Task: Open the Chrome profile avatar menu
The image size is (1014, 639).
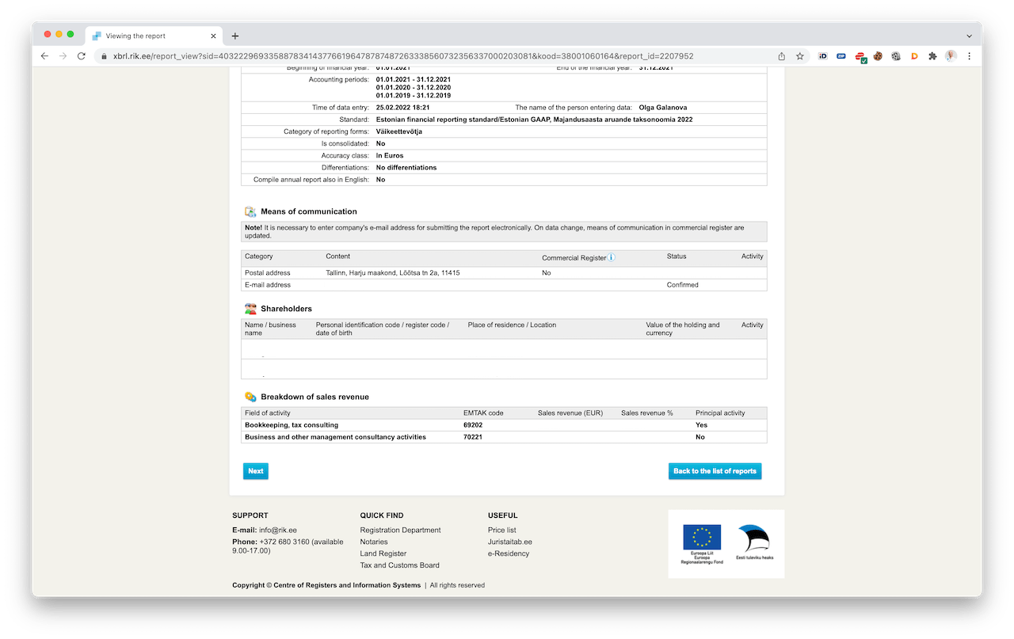Action: click(951, 56)
